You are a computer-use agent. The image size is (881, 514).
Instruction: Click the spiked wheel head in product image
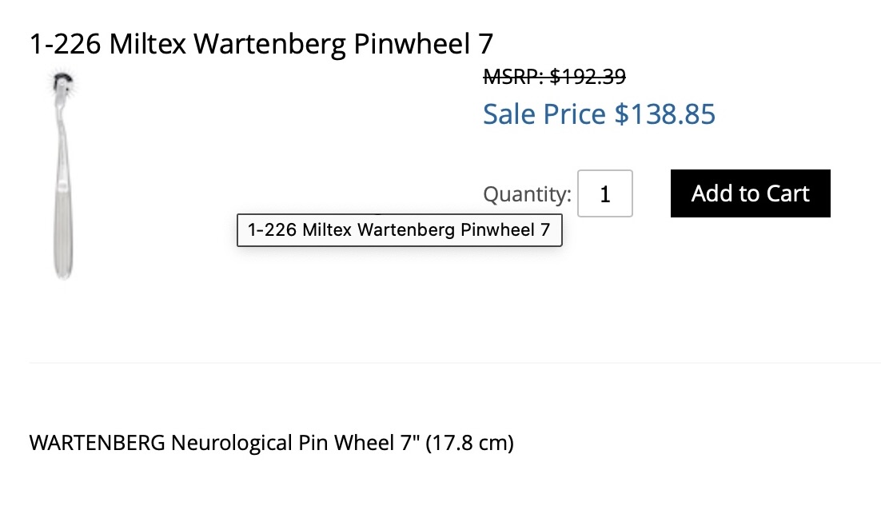pos(63,82)
